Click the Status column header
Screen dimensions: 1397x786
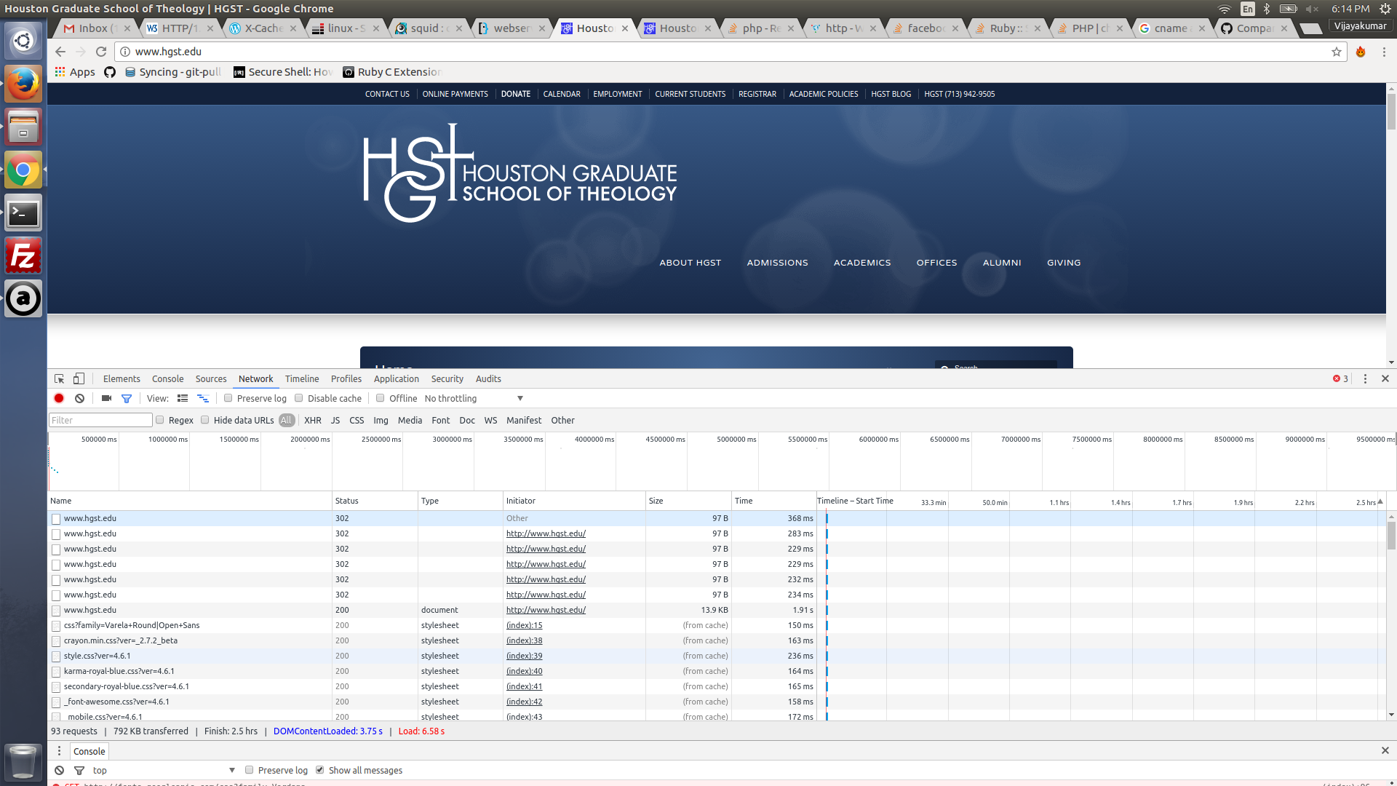click(375, 501)
